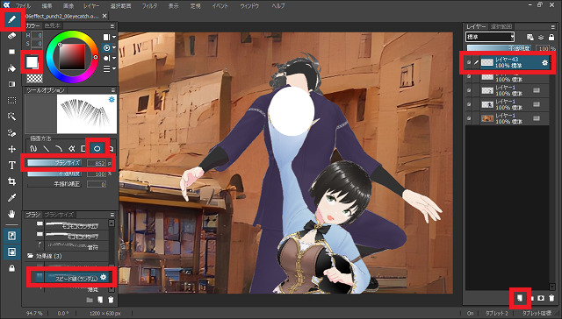Select the Text tool
Image resolution: width=562 pixels, height=319 pixels.
coord(11,165)
